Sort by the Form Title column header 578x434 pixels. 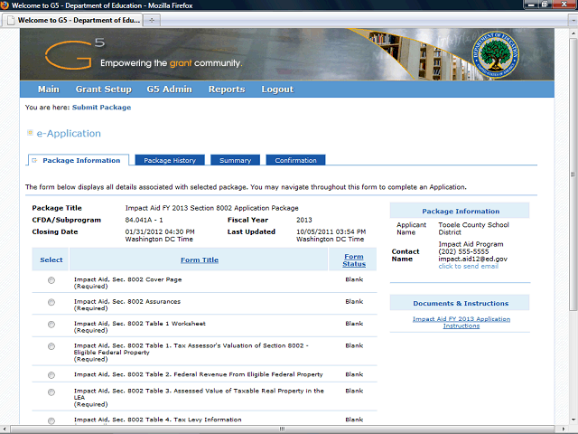point(200,259)
